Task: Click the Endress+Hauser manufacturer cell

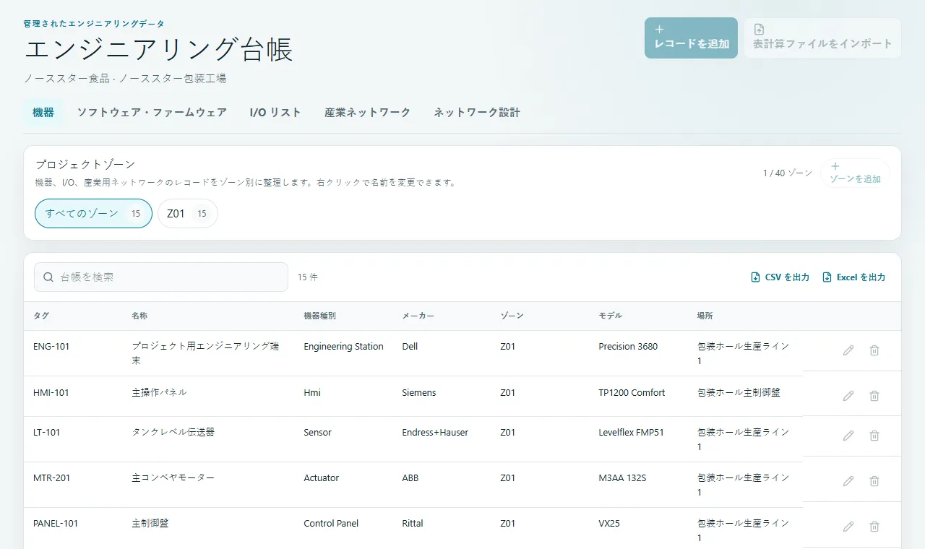Action: [435, 433]
